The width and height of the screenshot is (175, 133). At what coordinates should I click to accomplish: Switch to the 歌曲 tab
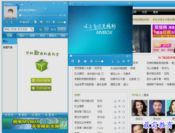[x=10, y=36]
